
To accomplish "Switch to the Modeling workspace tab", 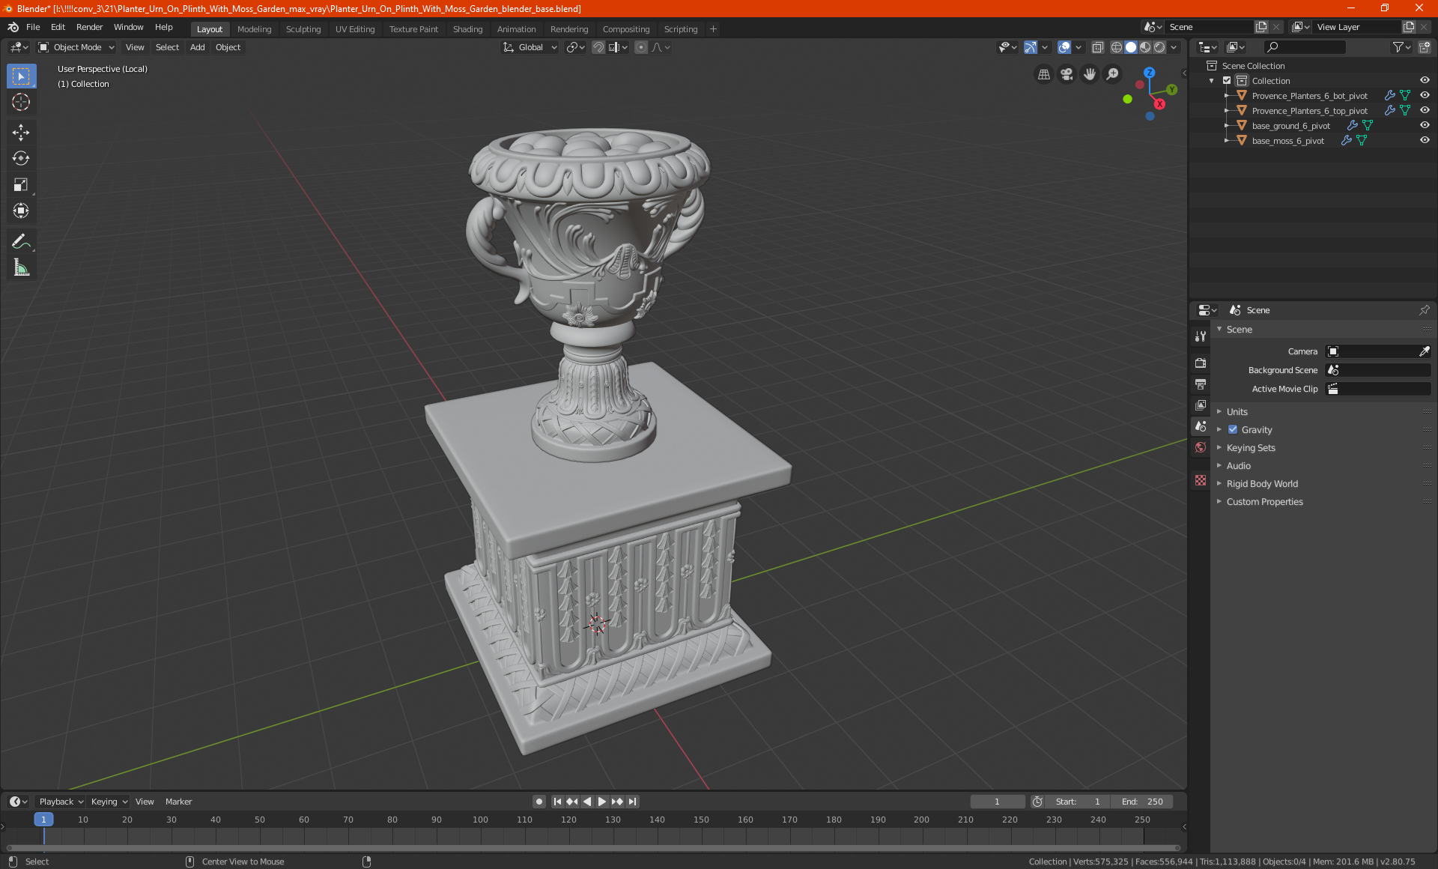I will coord(254,29).
